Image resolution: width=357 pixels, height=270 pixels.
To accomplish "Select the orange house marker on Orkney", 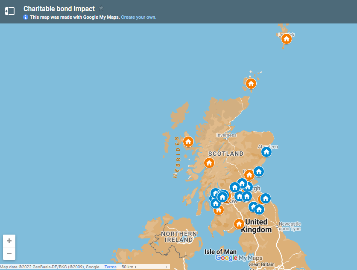I will [x=251, y=84].
